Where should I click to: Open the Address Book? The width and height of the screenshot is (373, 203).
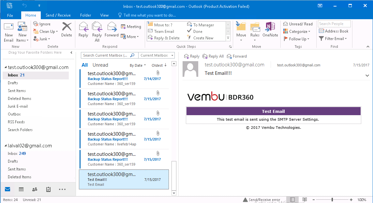(334, 31)
